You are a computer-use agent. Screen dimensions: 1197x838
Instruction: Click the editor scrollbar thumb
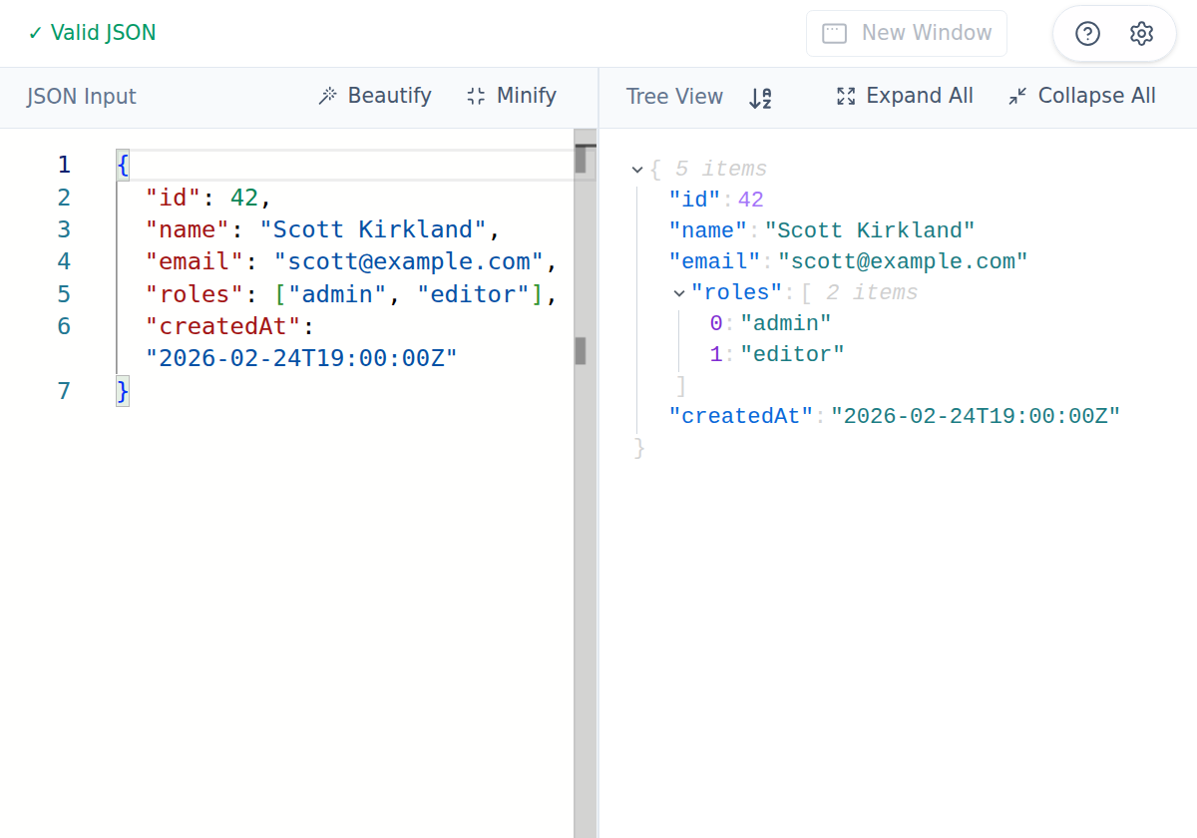click(579, 349)
